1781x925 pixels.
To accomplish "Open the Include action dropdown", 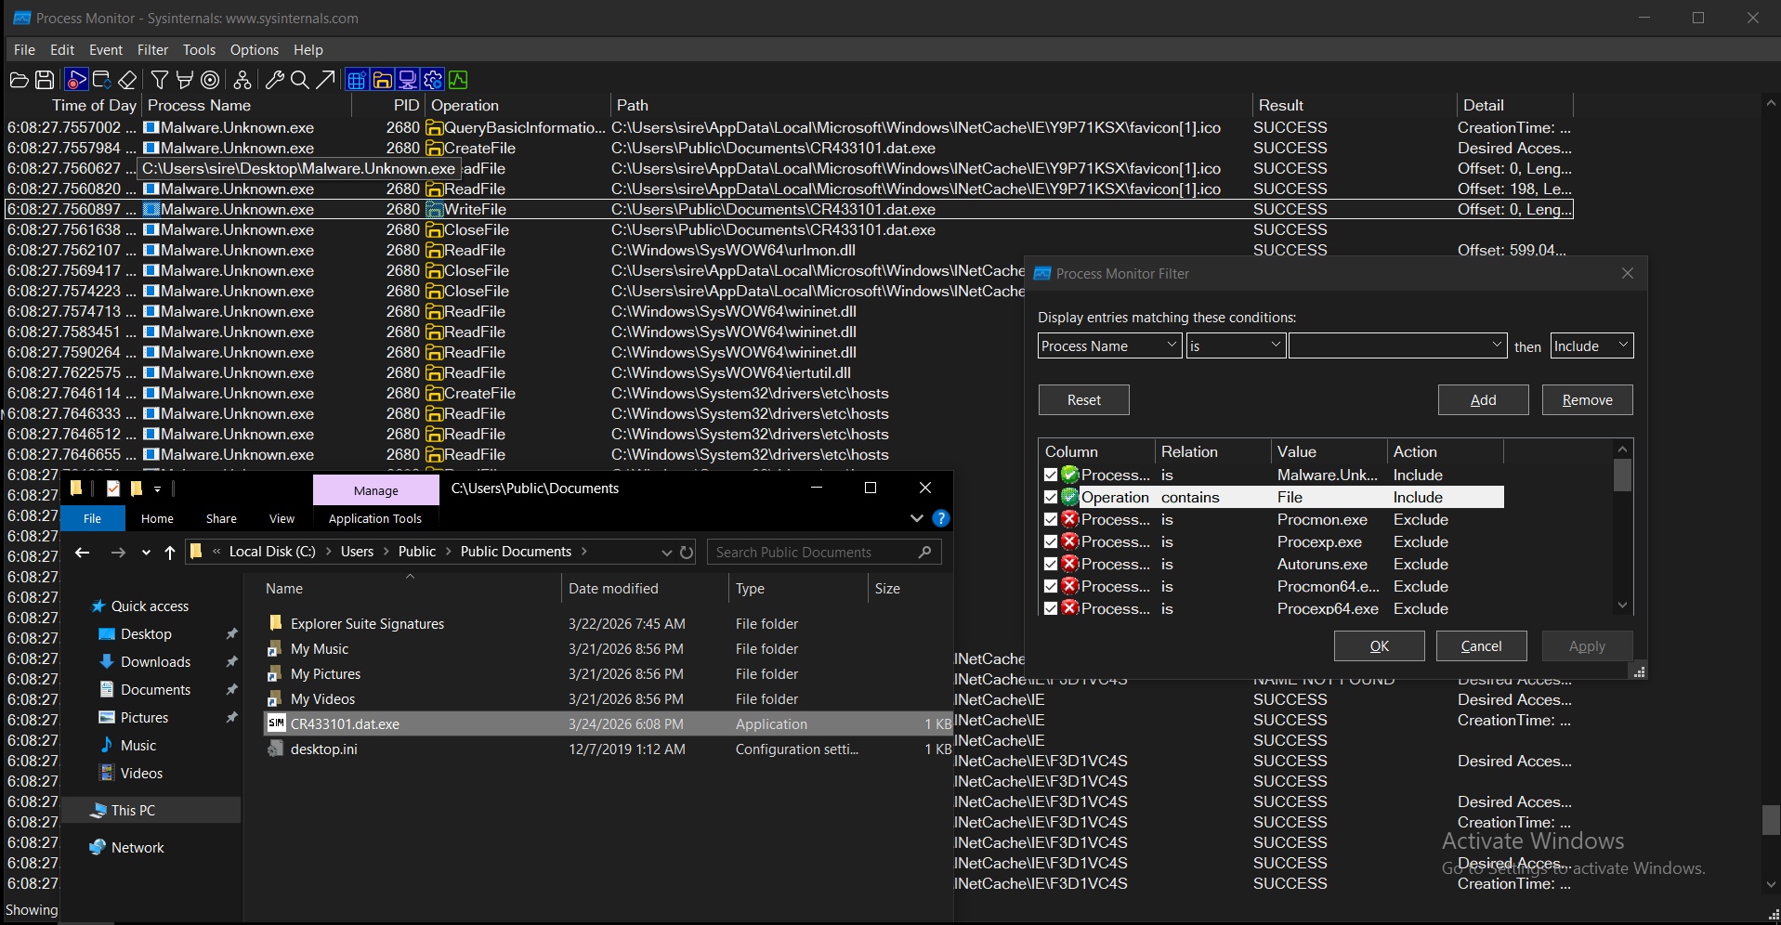I will pyautogui.click(x=1591, y=345).
